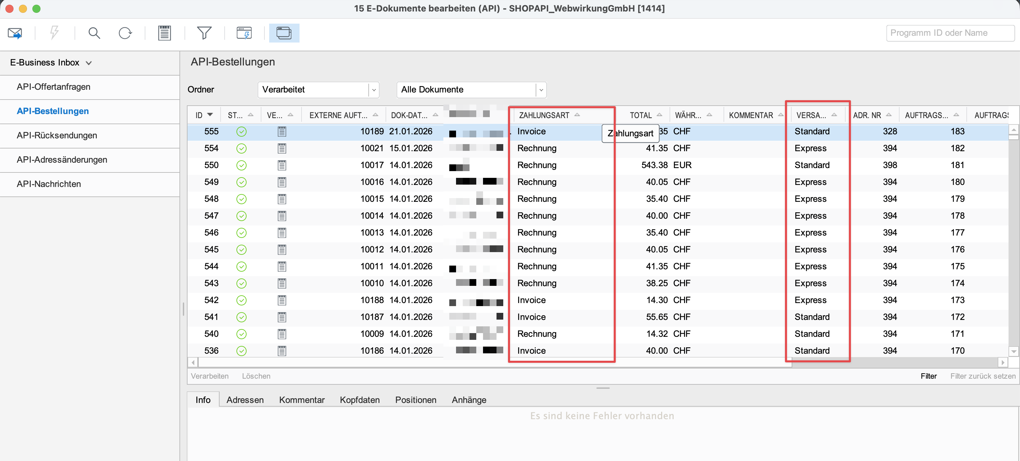Click the Programm ID oder Name field
This screenshot has width=1020, height=461.
click(950, 33)
